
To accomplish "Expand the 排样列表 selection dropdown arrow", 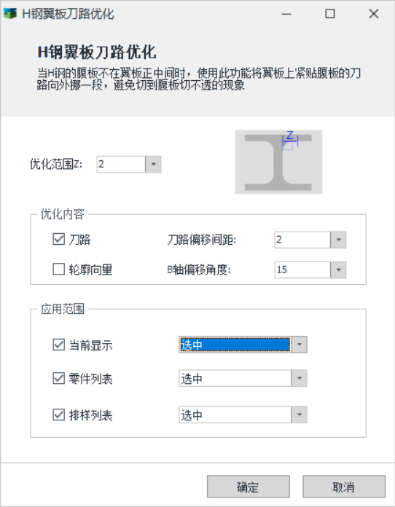I will click(x=300, y=414).
